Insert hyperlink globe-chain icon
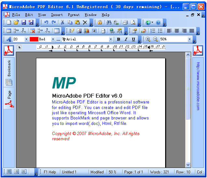The height and width of the screenshot is (178, 207). pos(112,31)
